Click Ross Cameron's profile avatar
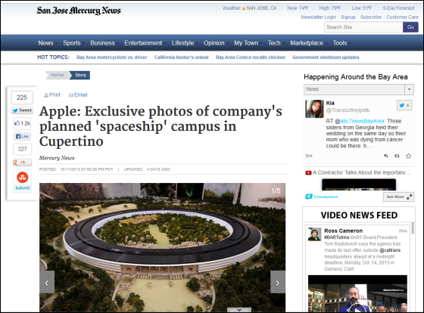424x313 pixels. tap(314, 234)
